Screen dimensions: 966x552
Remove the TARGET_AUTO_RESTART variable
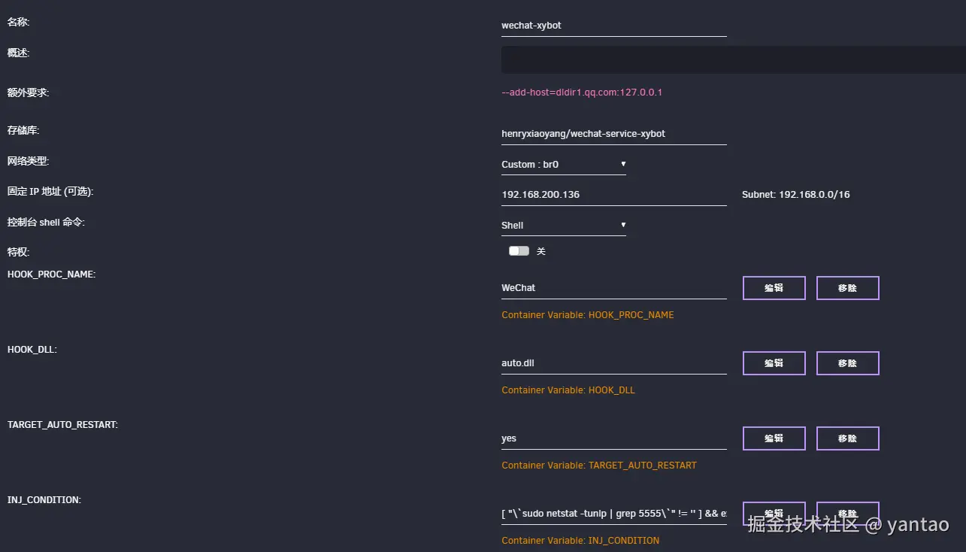pos(847,438)
